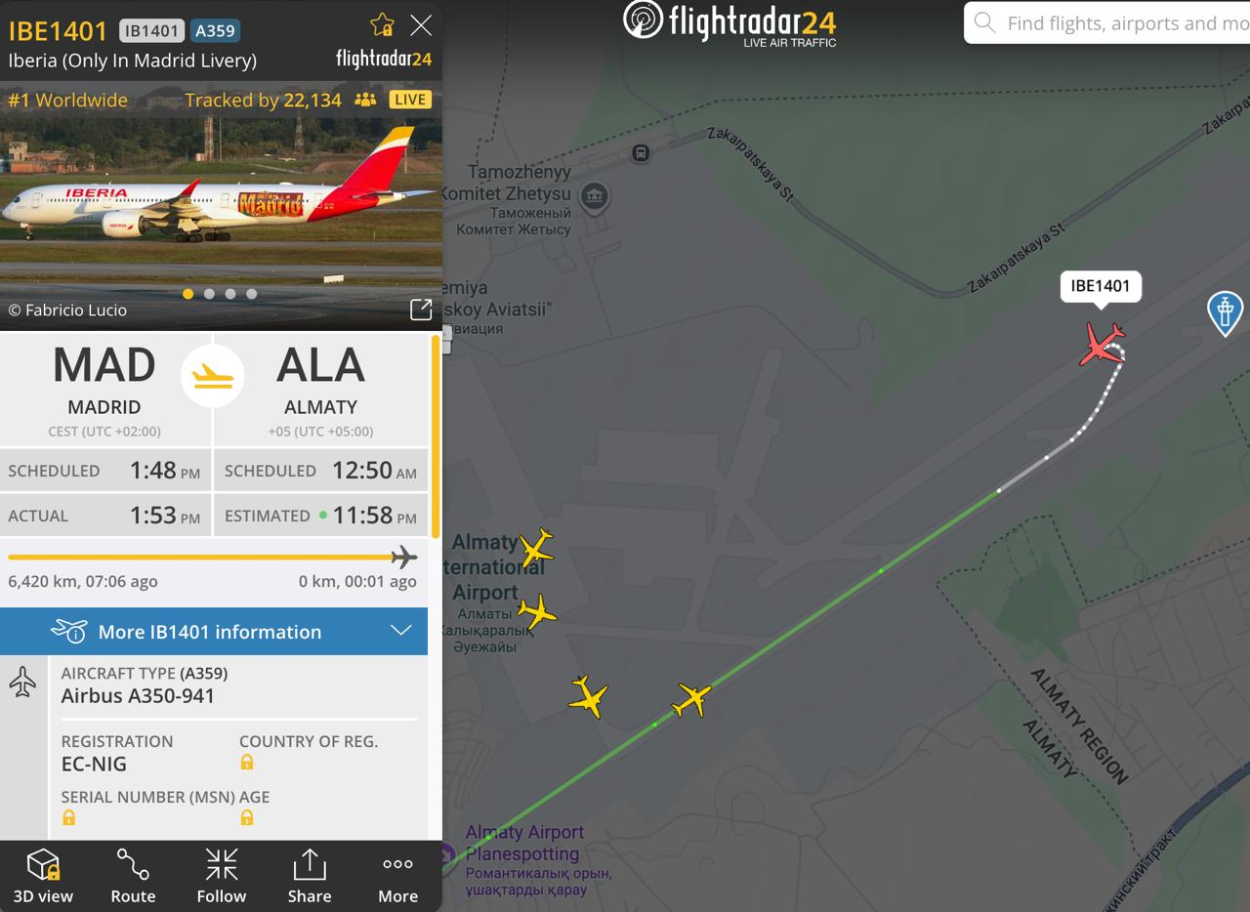Viewport: 1250px width, 912px height.
Task: Click the flight progress bar plane marker
Action: pyautogui.click(x=403, y=558)
